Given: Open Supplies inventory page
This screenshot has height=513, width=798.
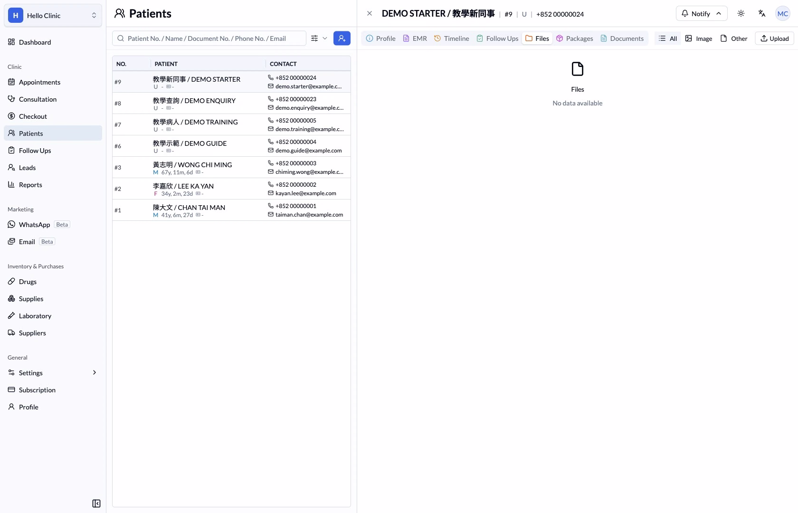Looking at the screenshot, I should tap(53, 299).
